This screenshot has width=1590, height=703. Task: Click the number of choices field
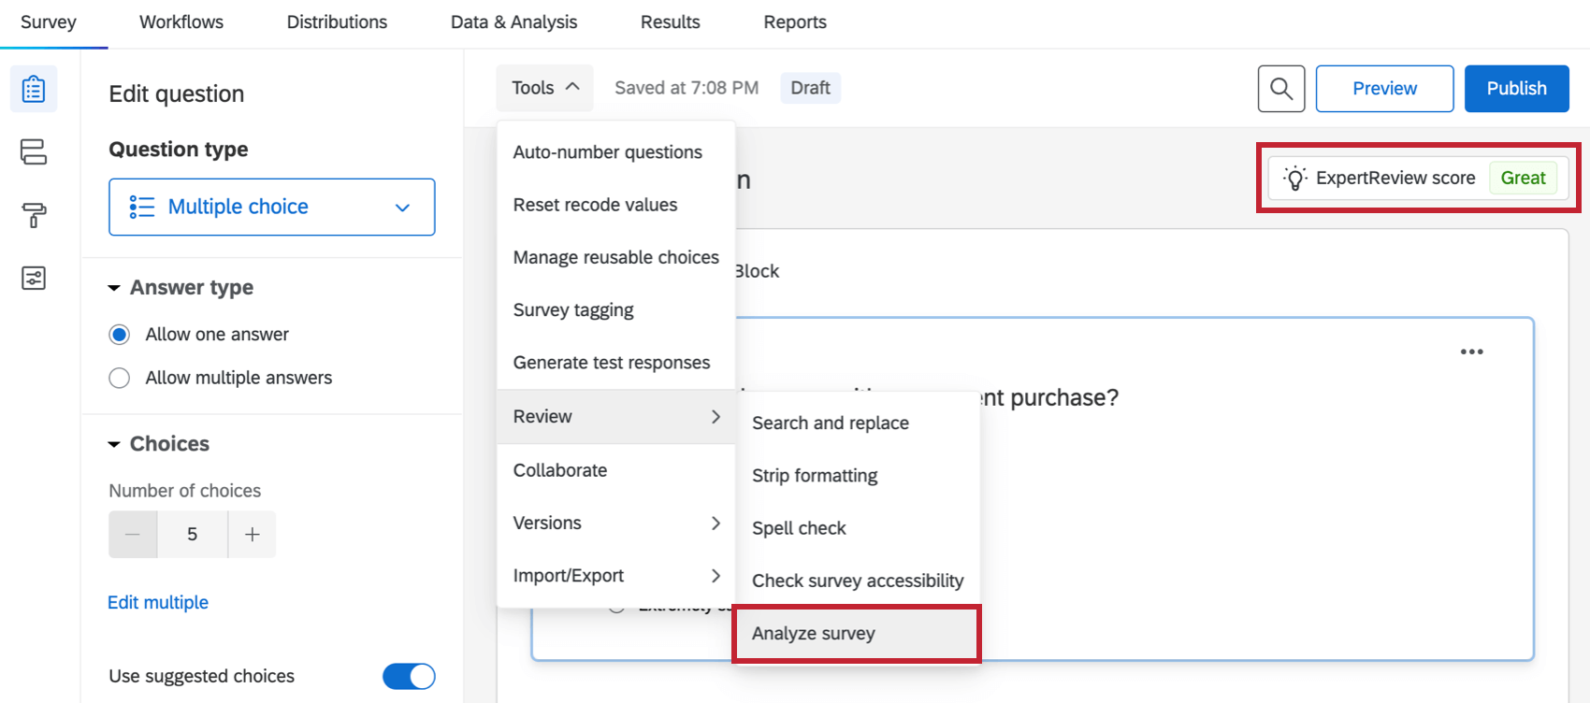pos(193,535)
